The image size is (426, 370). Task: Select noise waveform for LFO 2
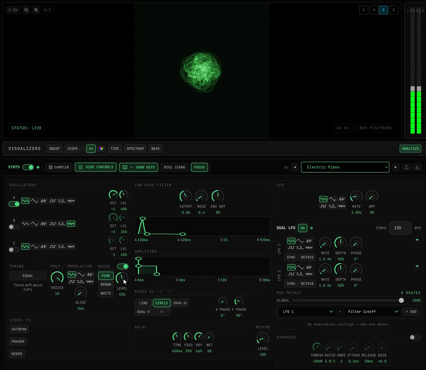[x=309, y=274]
